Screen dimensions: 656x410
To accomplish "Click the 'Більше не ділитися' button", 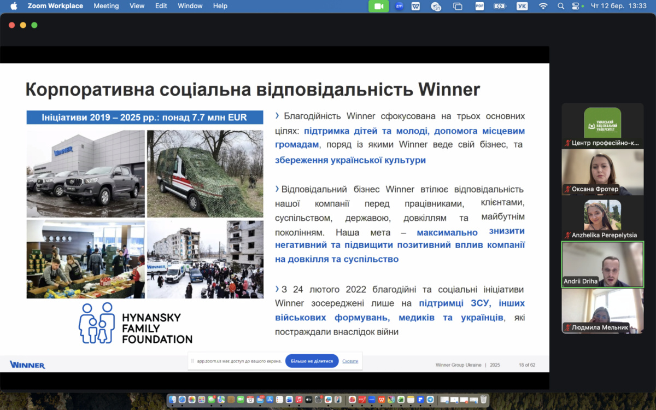I will pyautogui.click(x=312, y=361).
